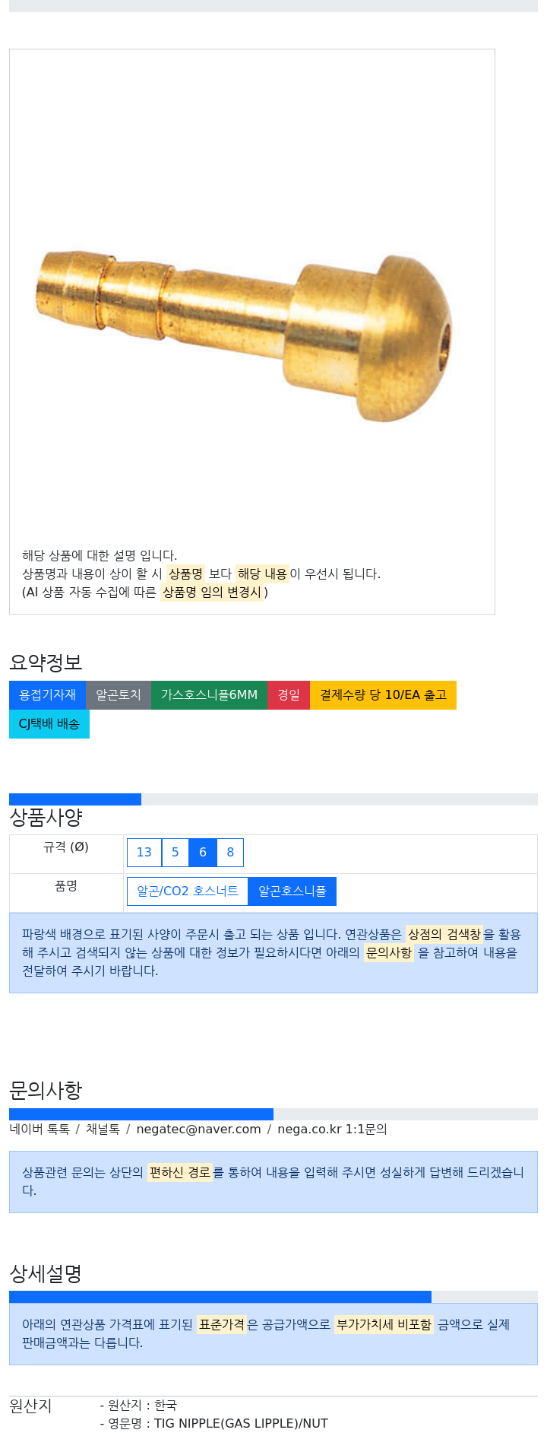Image resolution: width=547 pixels, height=1433 pixels.
Task: Open the 채널톡 inquiry link
Action: pos(103,1130)
